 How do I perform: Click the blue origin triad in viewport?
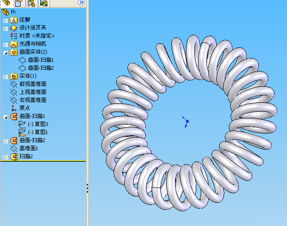[186, 122]
